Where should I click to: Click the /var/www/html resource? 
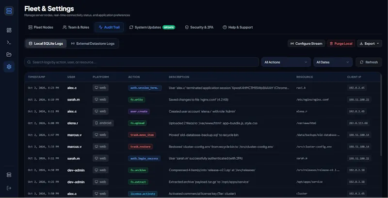point(307,123)
